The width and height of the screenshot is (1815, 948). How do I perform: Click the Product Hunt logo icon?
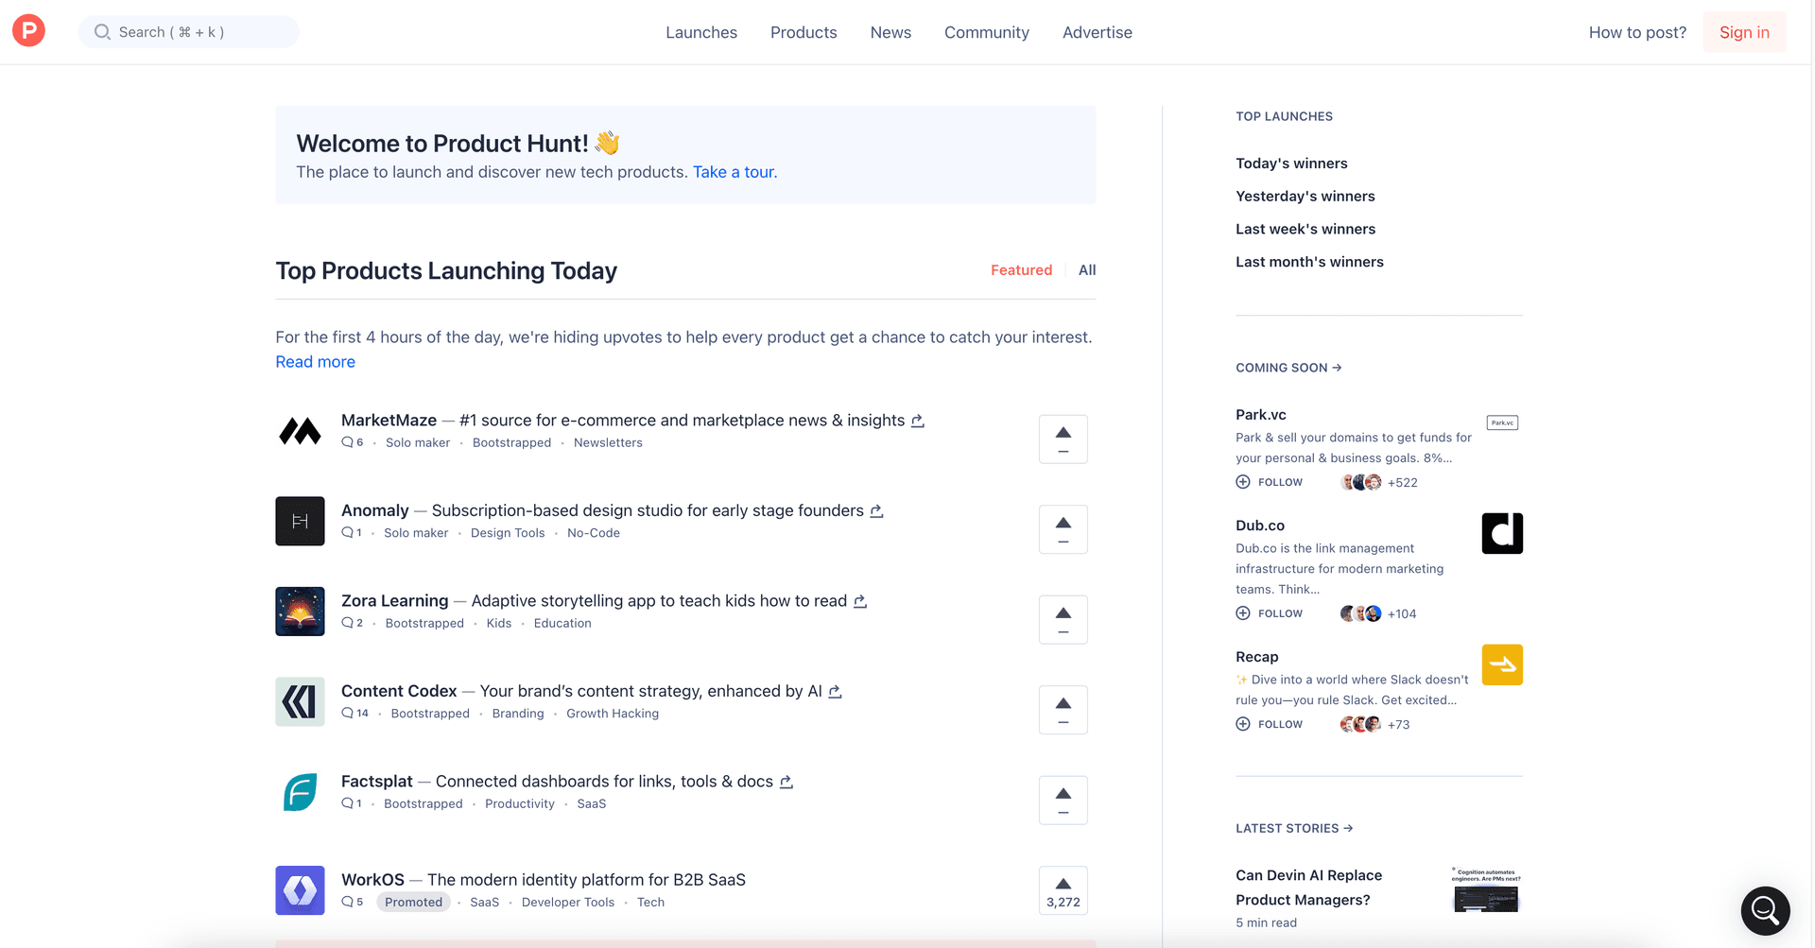pyautogui.click(x=28, y=31)
